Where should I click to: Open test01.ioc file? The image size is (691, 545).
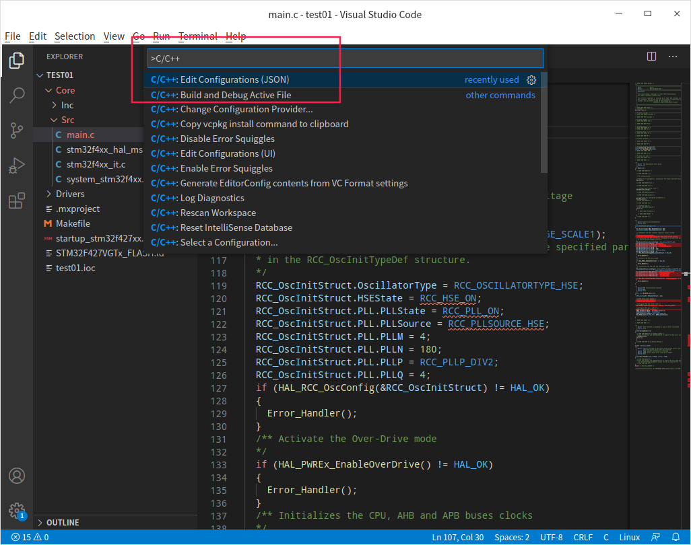point(75,268)
